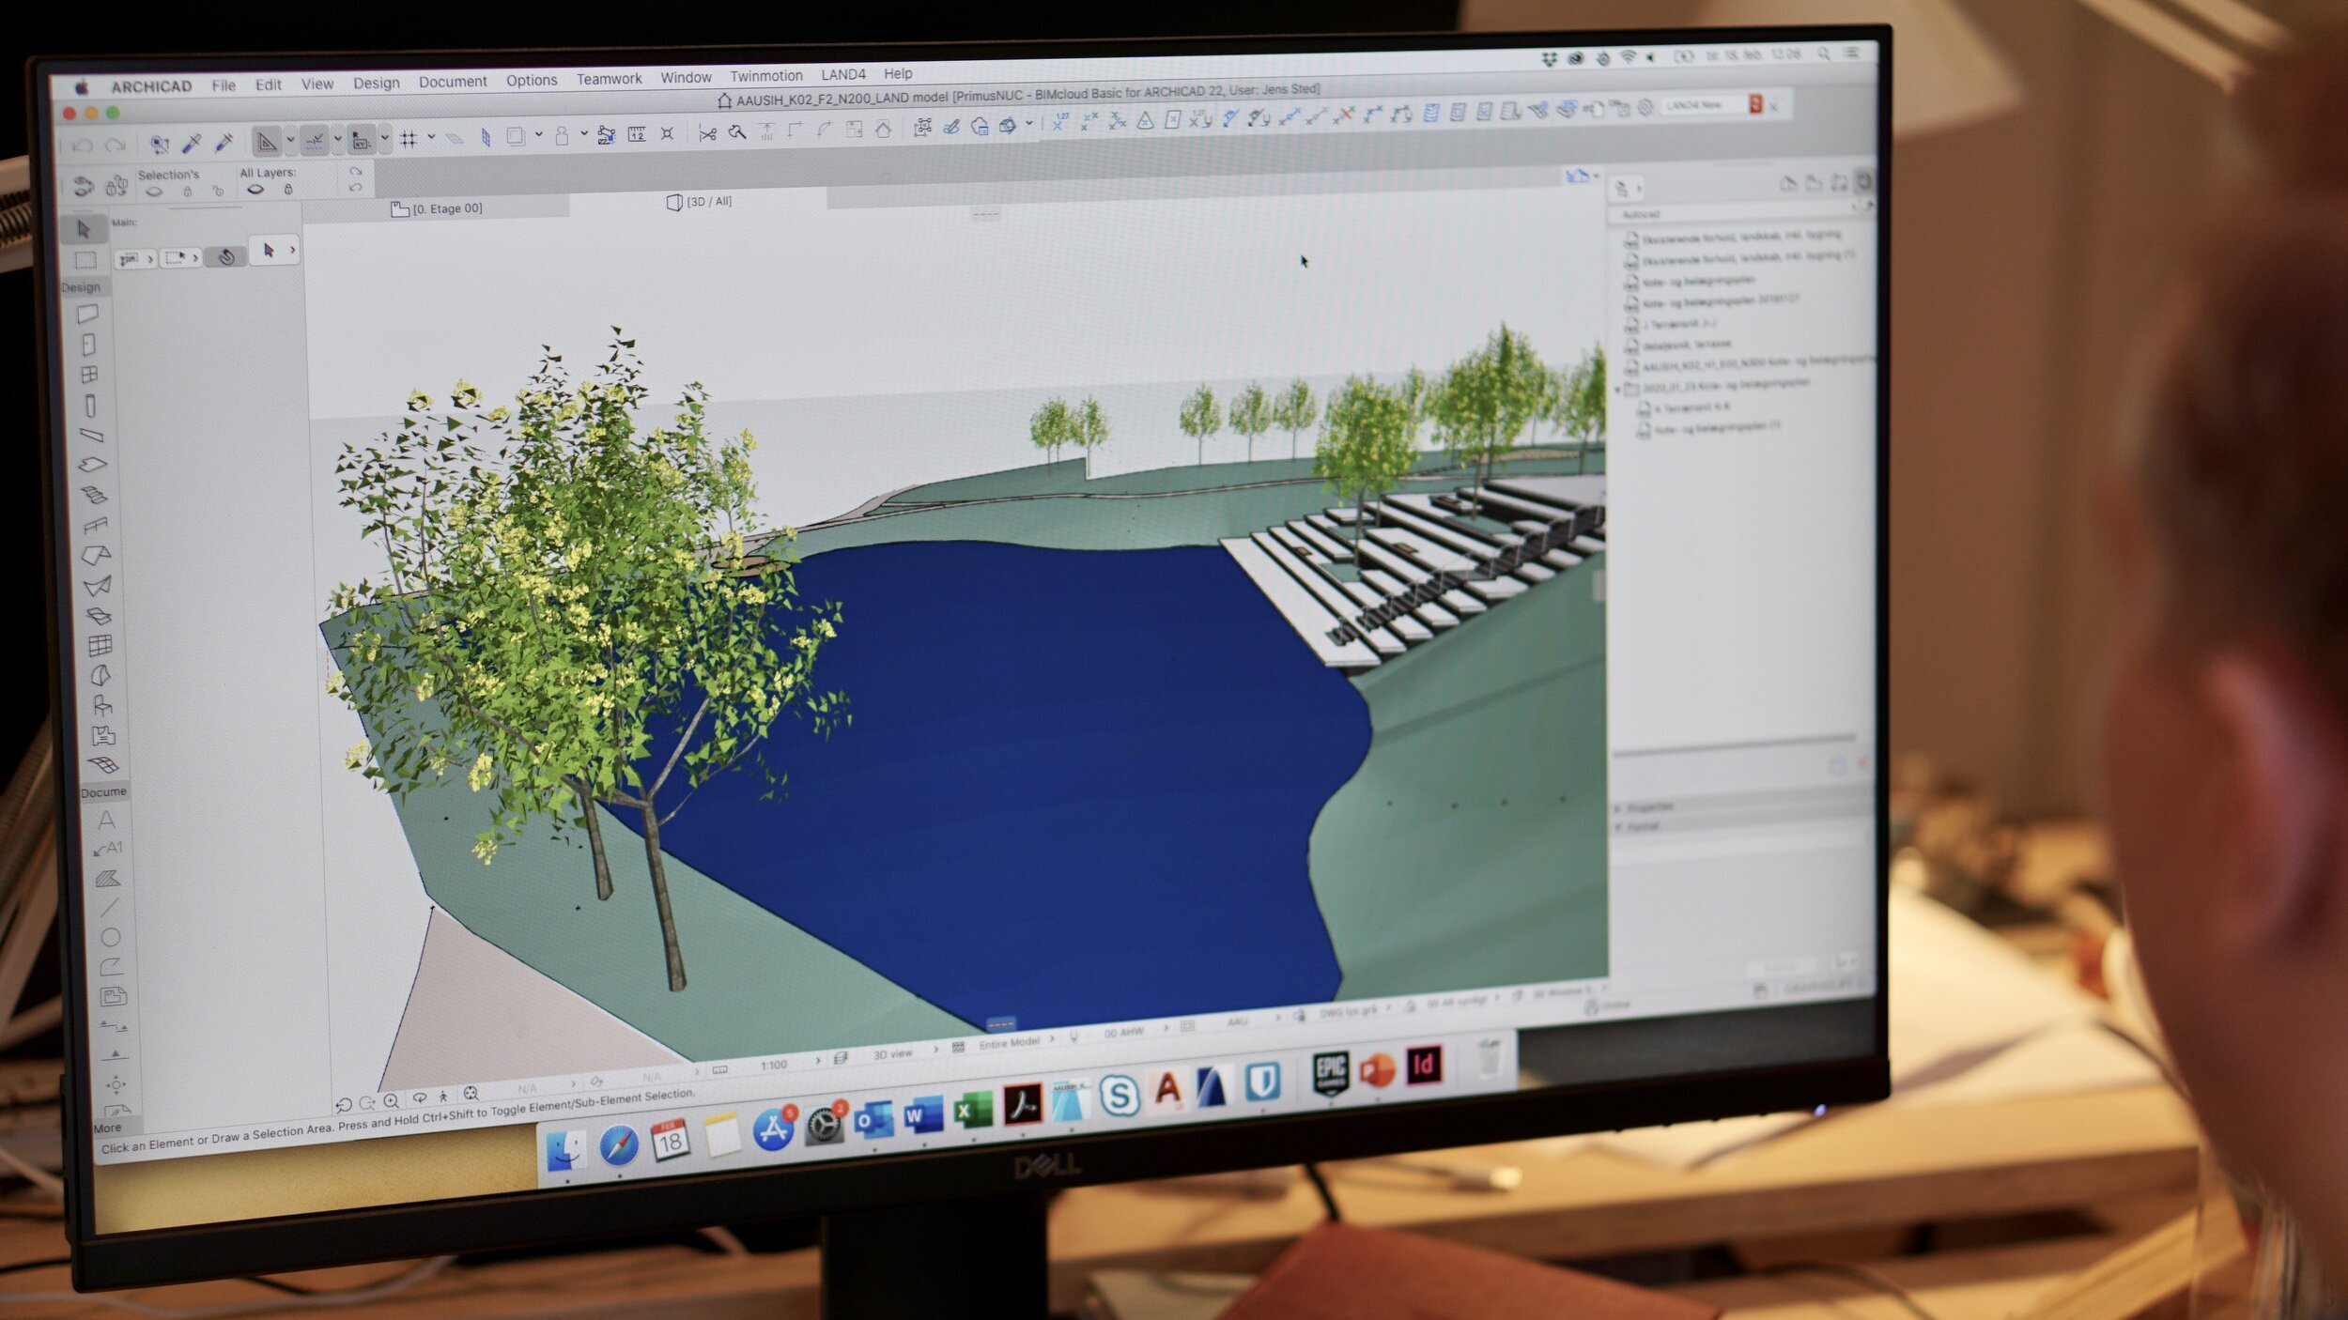This screenshot has width=2348, height=1320.
Task: Select the Window tool in the Design toolbox
Action: (89, 375)
